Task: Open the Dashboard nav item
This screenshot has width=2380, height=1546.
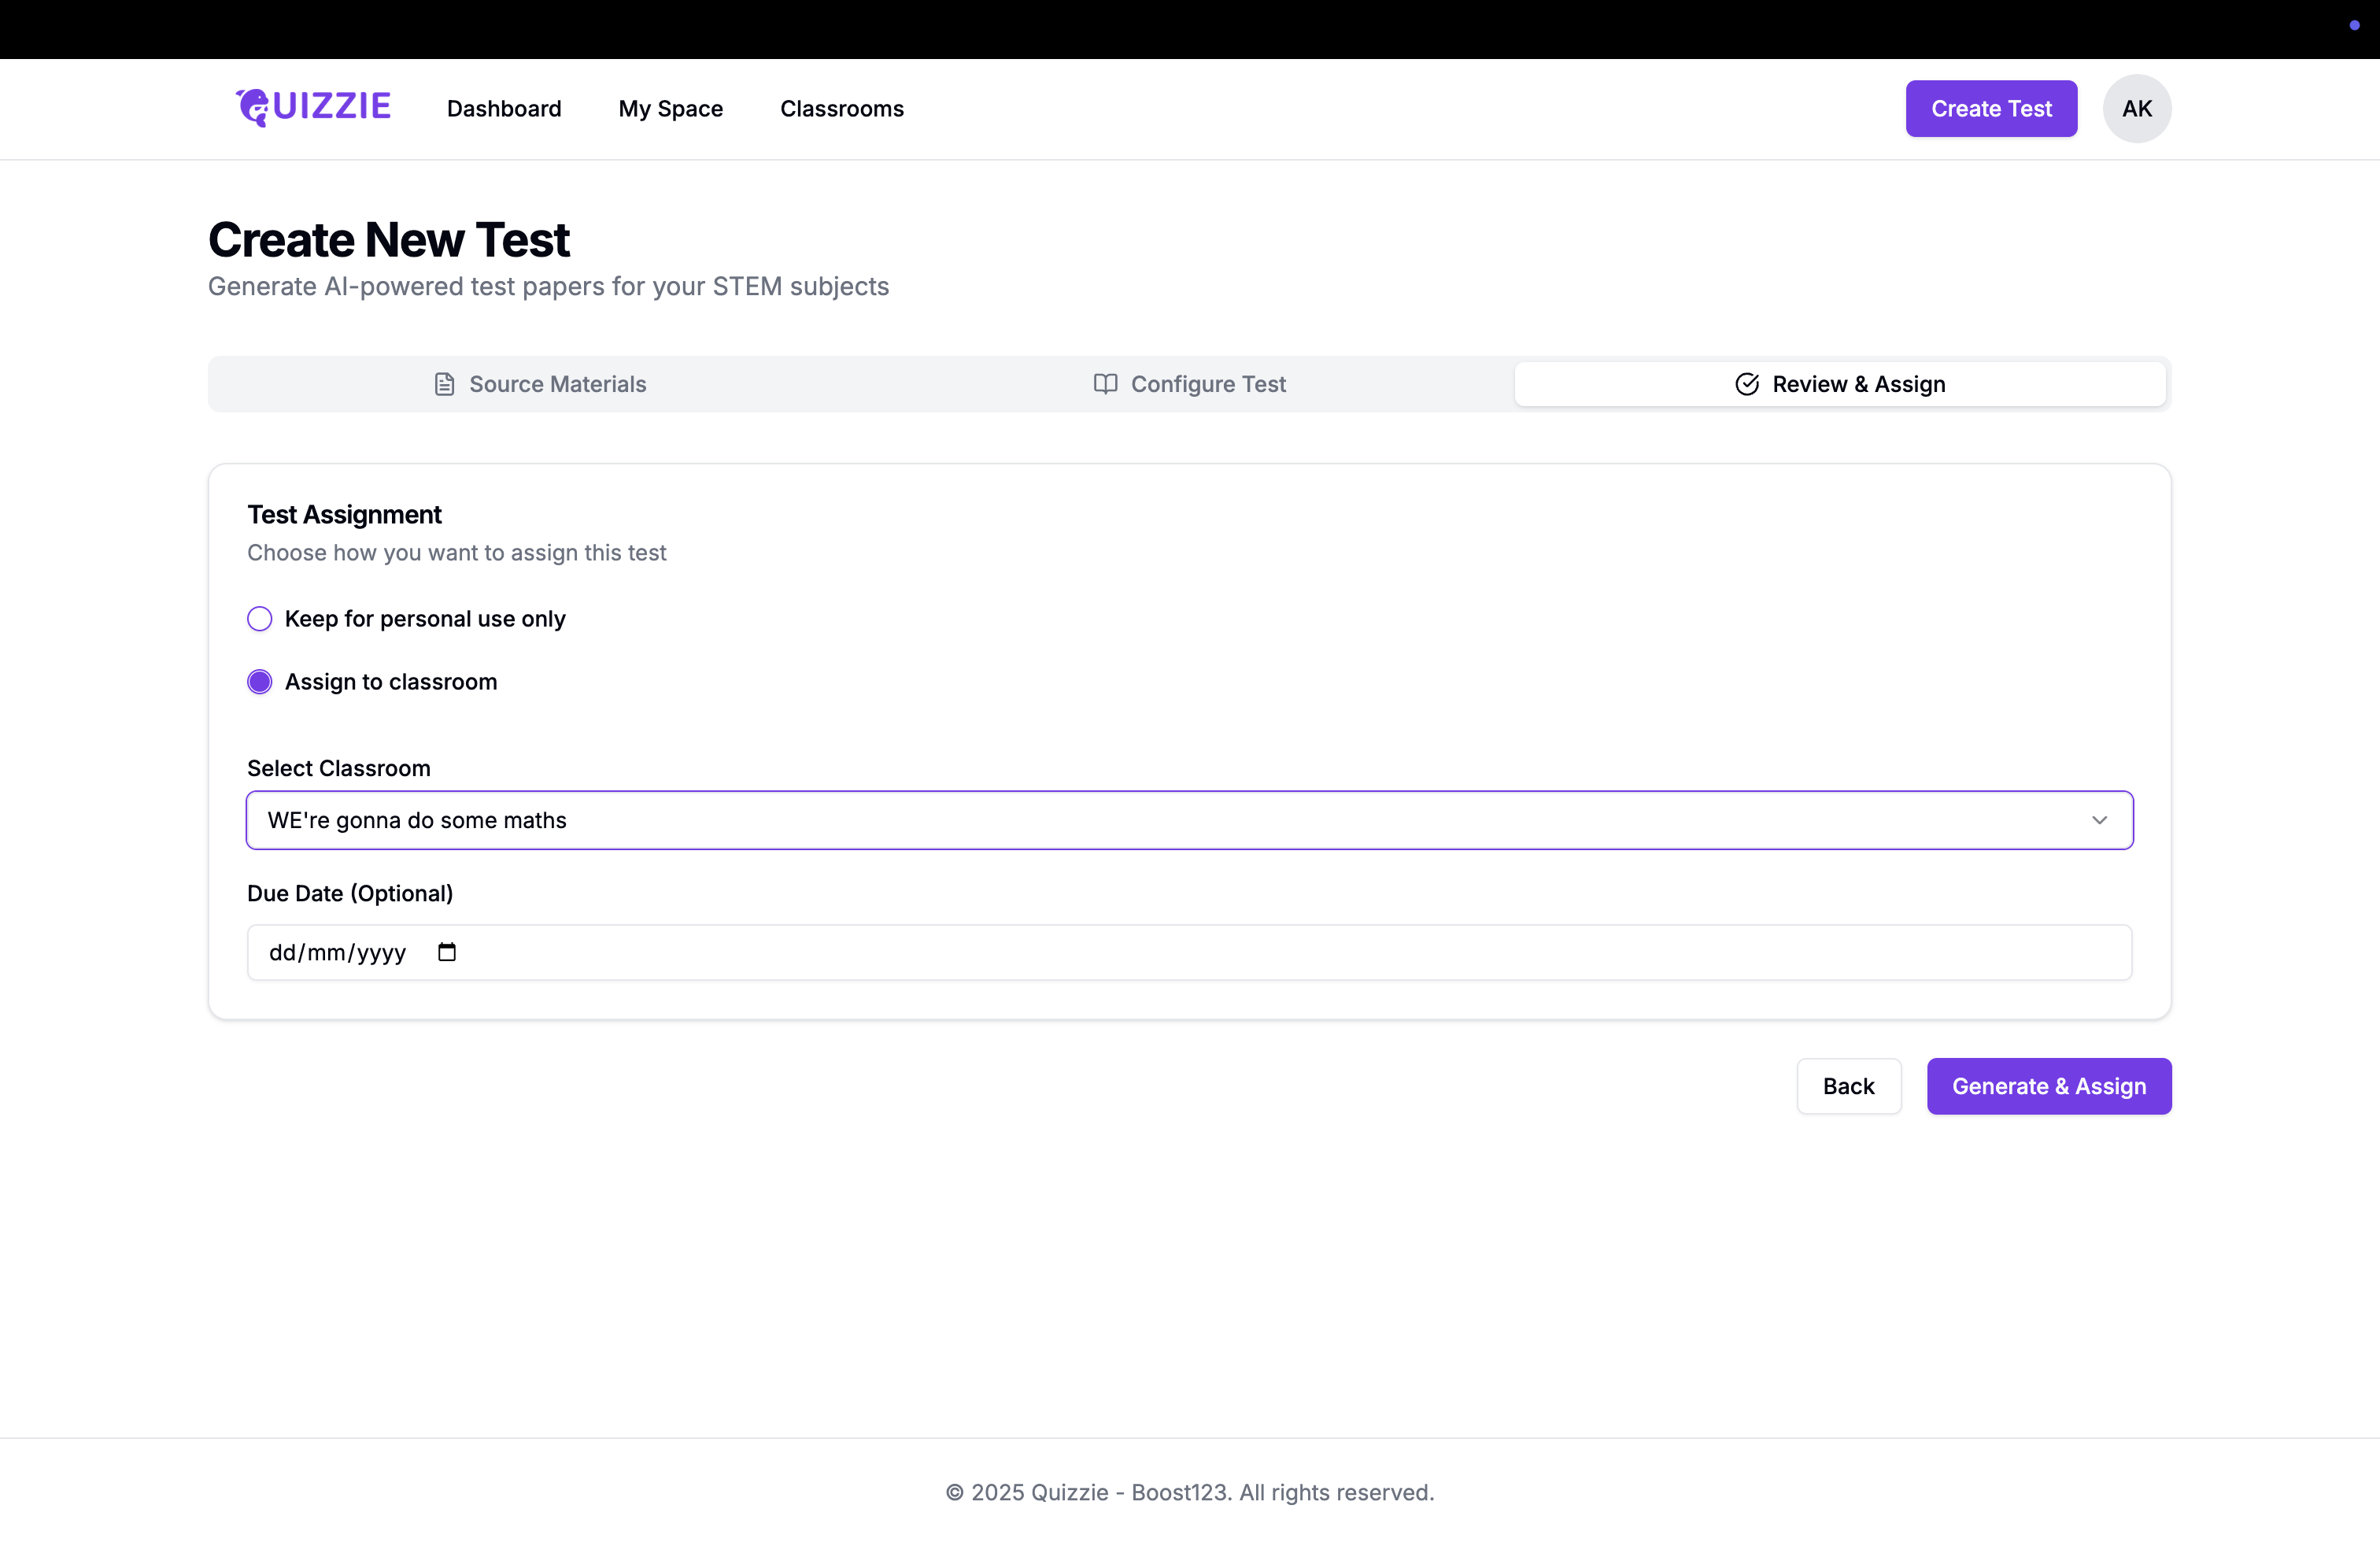Action: [x=504, y=109]
